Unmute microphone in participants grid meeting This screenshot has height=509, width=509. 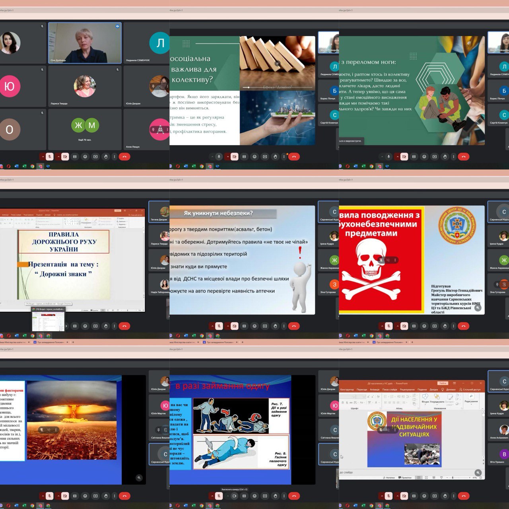pos(49,157)
